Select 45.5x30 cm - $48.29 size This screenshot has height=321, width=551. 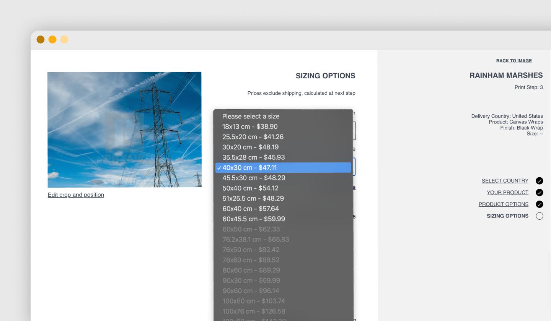253,178
